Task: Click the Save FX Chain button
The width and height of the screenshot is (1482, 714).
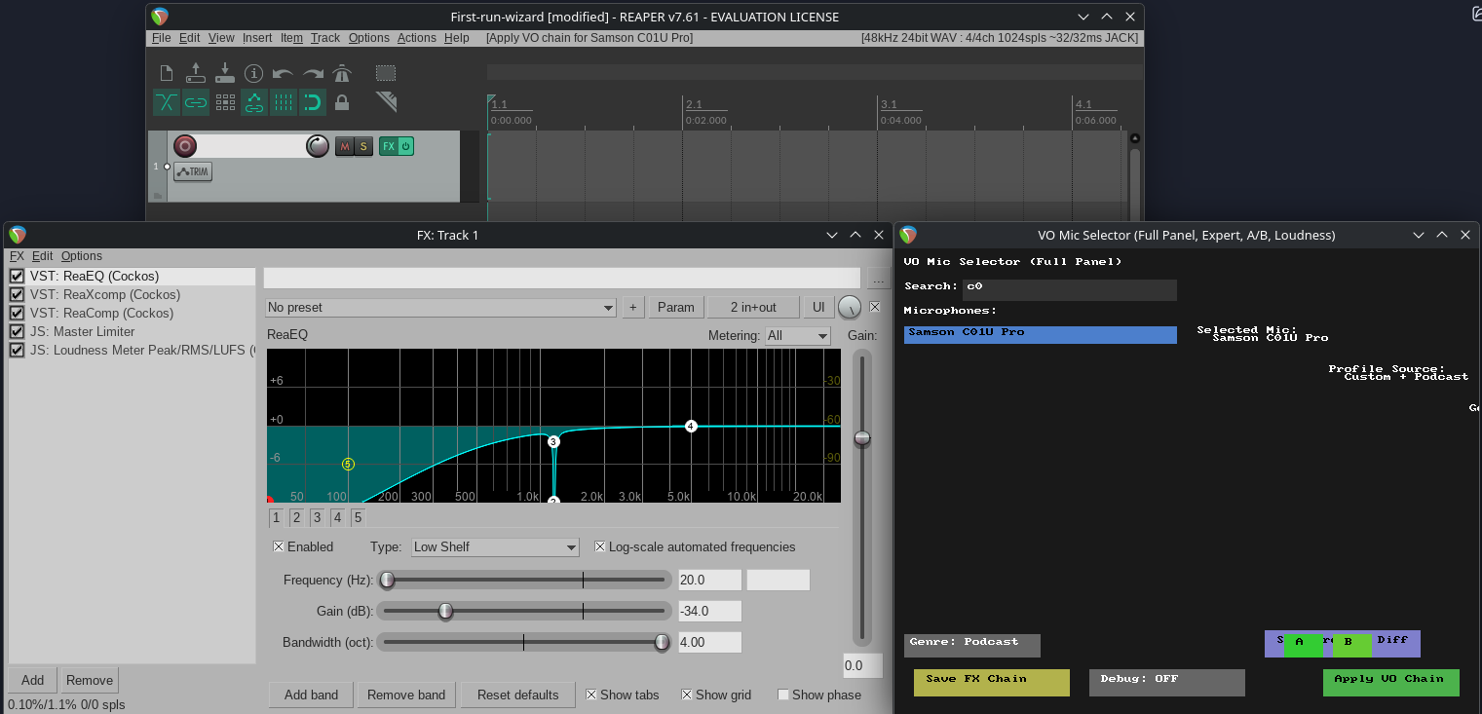Action: [991, 682]
